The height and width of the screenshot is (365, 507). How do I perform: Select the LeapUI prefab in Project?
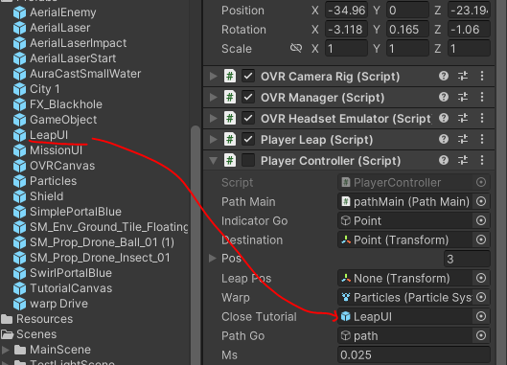49,135
